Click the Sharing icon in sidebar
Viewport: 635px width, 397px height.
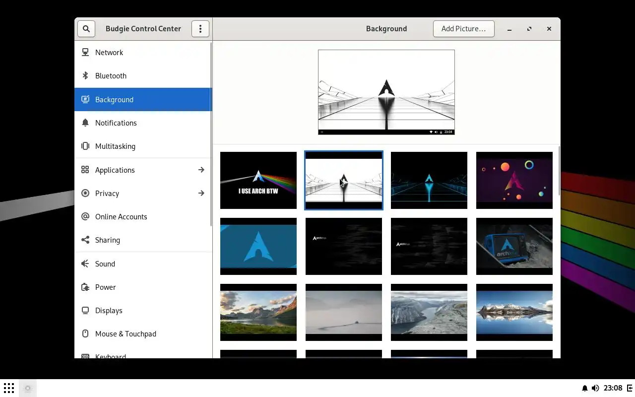tap(85, 240)
